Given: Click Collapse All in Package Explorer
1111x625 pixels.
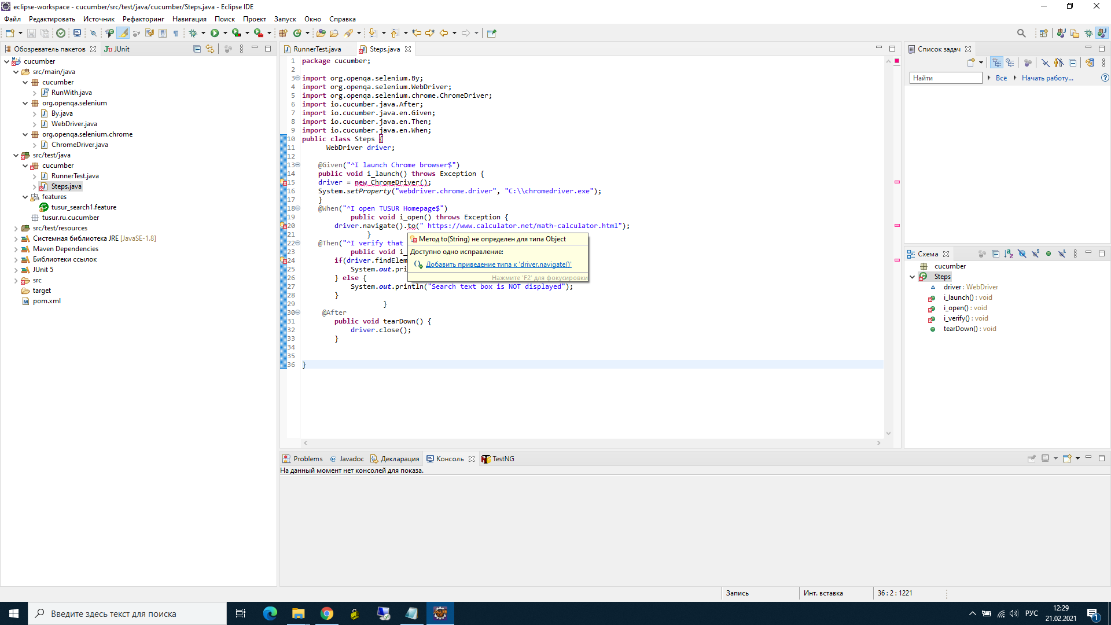Looking at the screenshot, I should point(197,49).
